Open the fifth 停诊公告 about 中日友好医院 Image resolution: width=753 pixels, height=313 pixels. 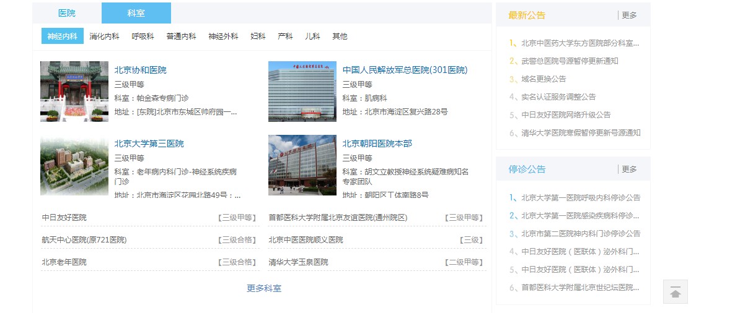(580, 270)
